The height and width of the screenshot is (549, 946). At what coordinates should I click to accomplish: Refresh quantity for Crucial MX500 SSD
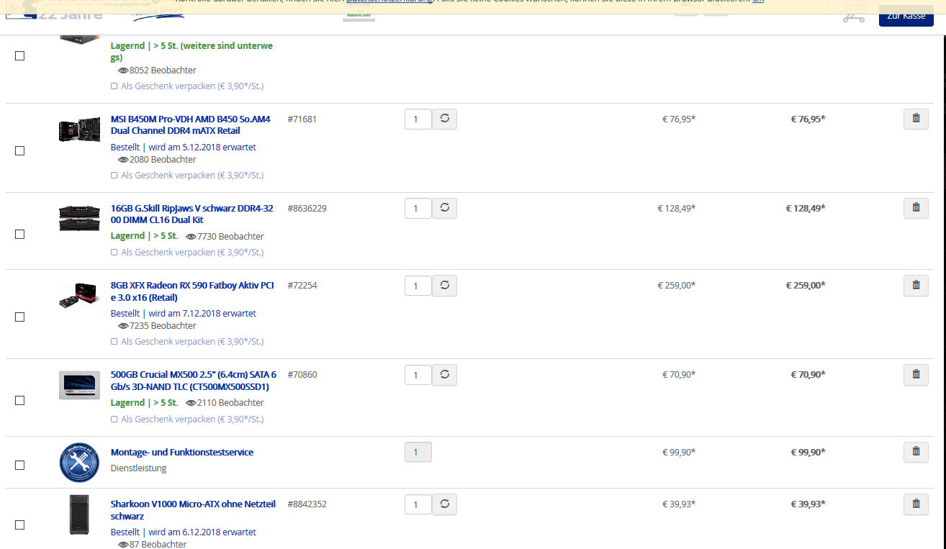pyautogui.click(x=445, y=375)
